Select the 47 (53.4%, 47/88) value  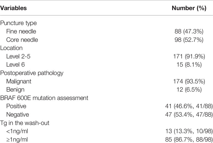tap(189, 115)
